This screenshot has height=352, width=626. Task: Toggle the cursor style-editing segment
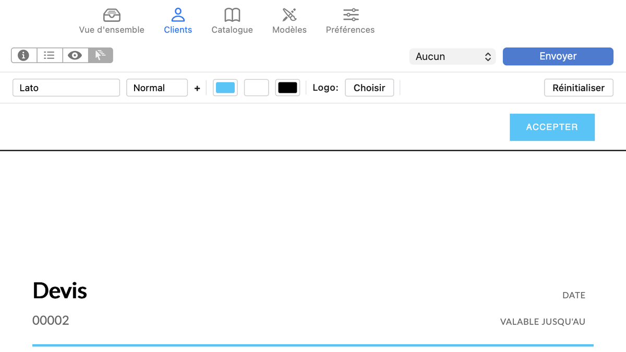(100, 55)
